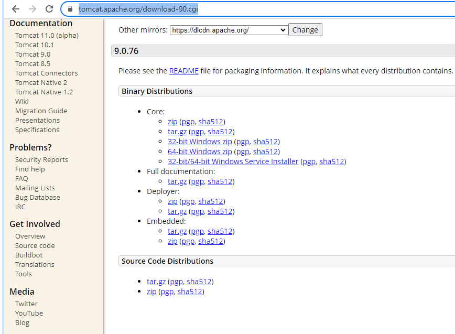Open pgp for 32-bit Windows zip

[x=243, y=142]
